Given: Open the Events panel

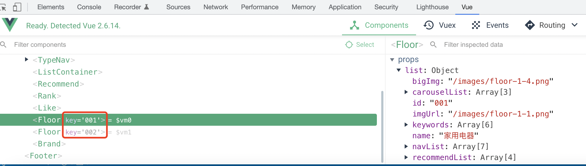Looking at the screenshot, I should (490, 25).
